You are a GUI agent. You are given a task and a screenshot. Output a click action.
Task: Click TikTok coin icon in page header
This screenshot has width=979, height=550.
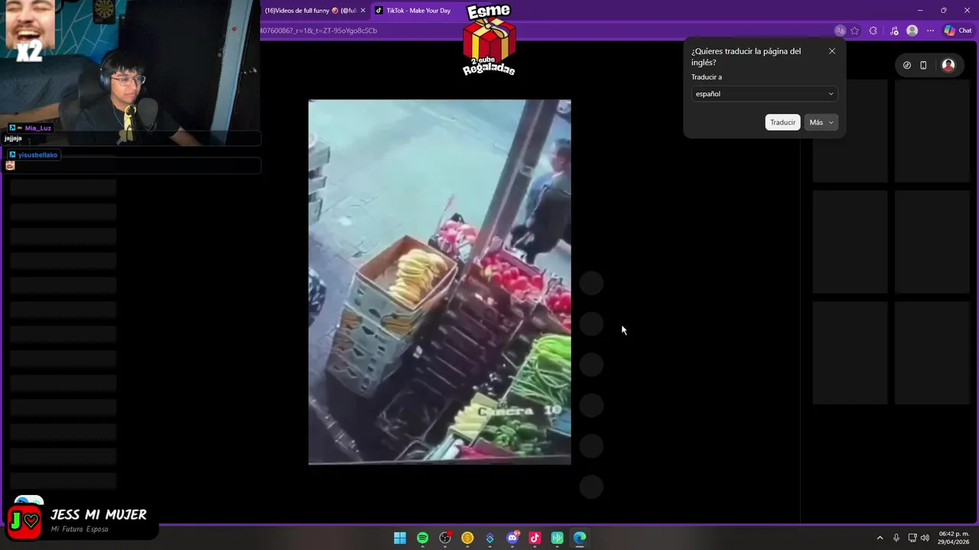(x=907, y=65)
